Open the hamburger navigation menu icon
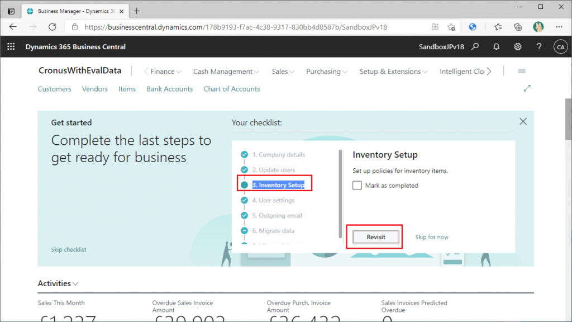The height and width of the screenshot is (322, 572). [522, 71]
